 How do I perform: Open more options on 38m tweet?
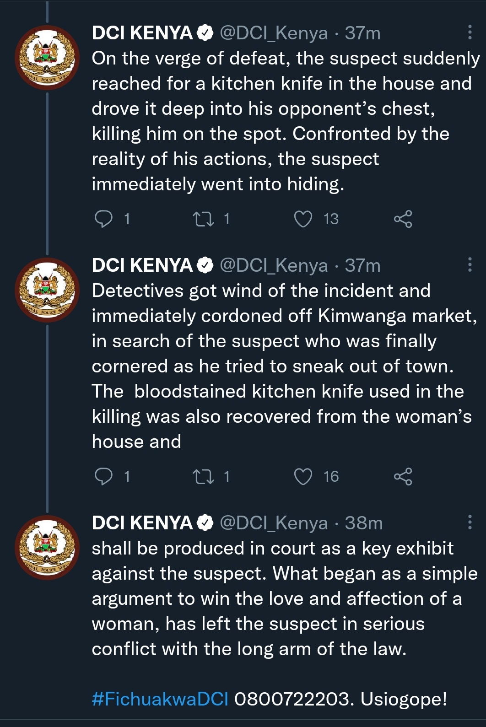point(470,522)
